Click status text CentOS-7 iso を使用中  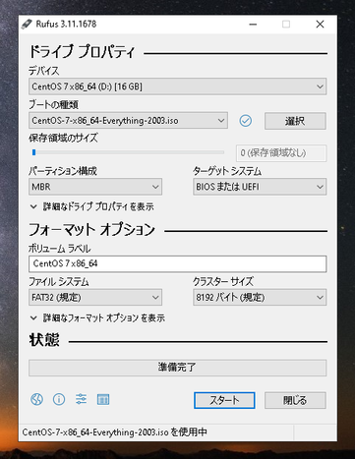pyautogui.click(x=114, y=432)
